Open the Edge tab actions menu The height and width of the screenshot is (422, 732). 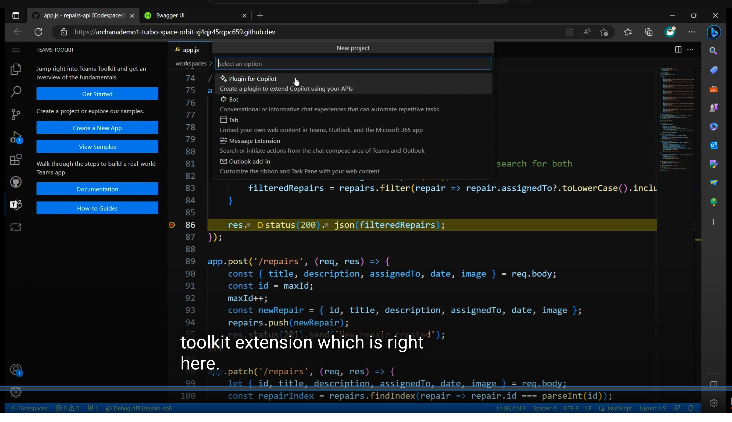click(x=16, y=16)
